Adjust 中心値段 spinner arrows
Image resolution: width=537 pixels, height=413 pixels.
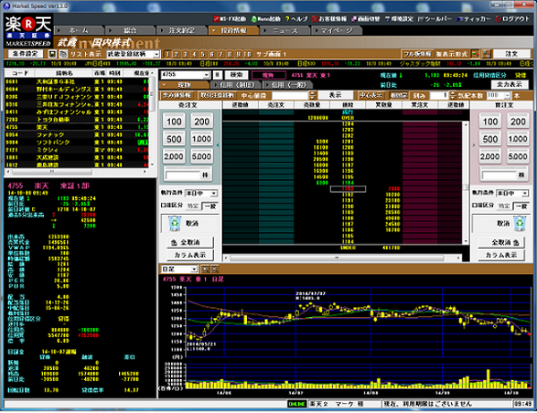pyautogui.click(x=312, y=95)
